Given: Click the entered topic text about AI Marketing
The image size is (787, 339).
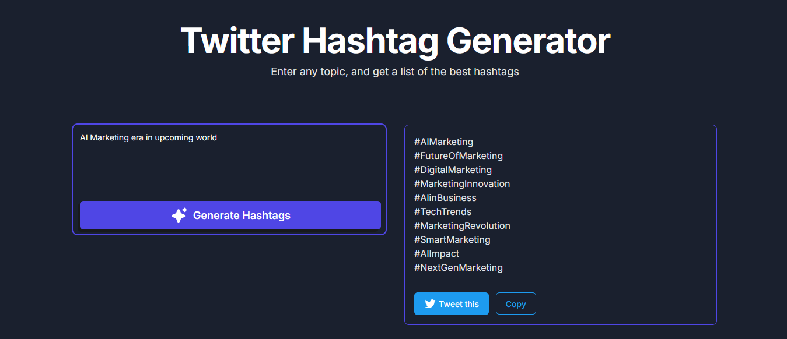Looking at the screenshot, I should point(148,137).
